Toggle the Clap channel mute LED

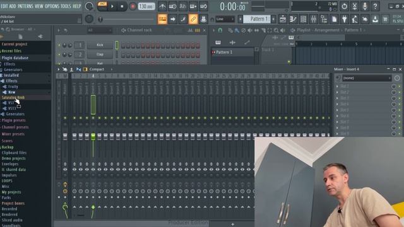(x=59, y=54)
